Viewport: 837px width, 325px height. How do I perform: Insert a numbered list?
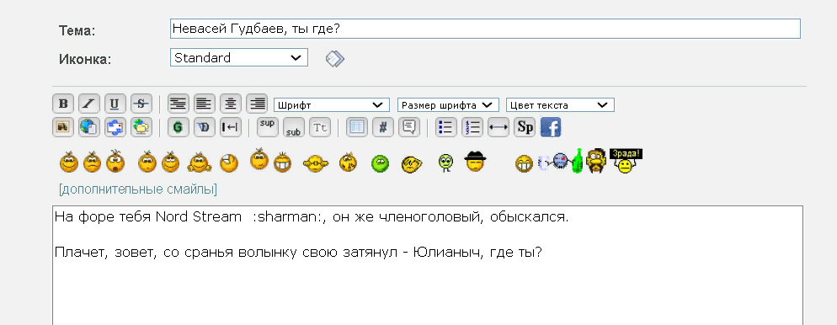pyautogui.click(x=472, y=127)
